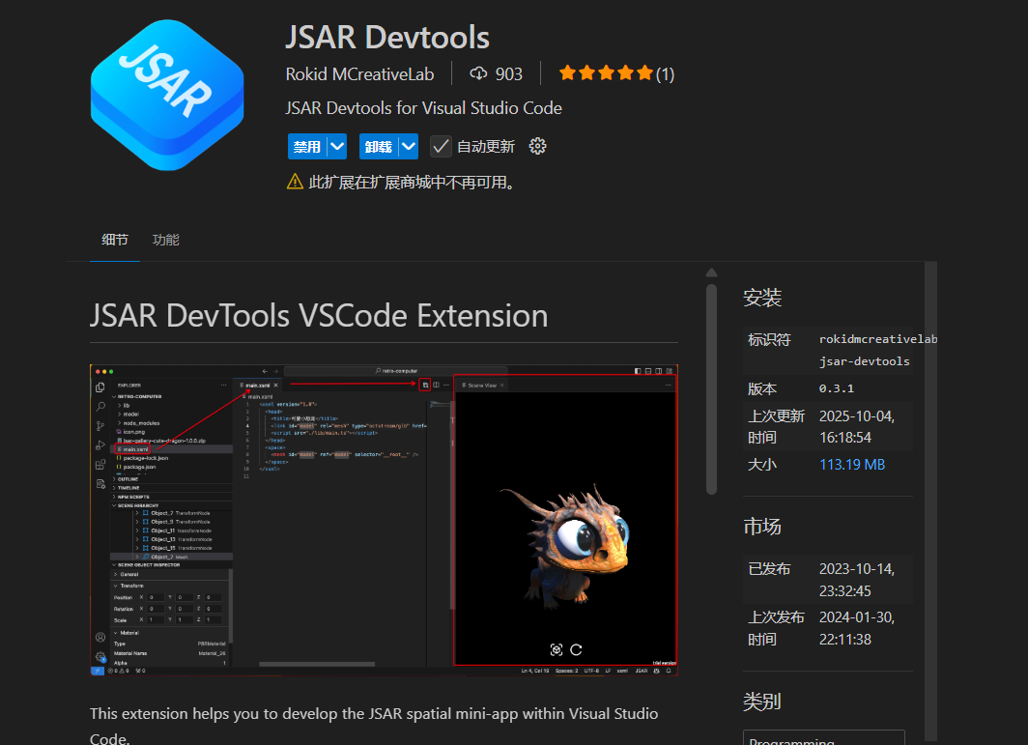Click the last updated date 2025-10-04

[856, 415]
